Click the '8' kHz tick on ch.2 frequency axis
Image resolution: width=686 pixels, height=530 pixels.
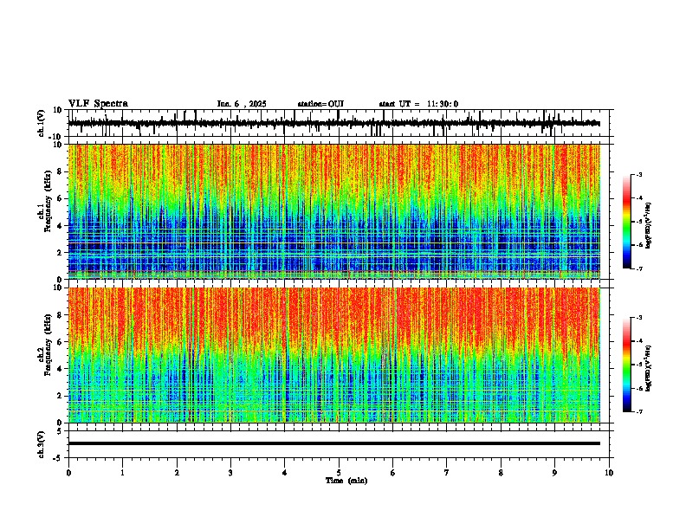tap(61, 315)
